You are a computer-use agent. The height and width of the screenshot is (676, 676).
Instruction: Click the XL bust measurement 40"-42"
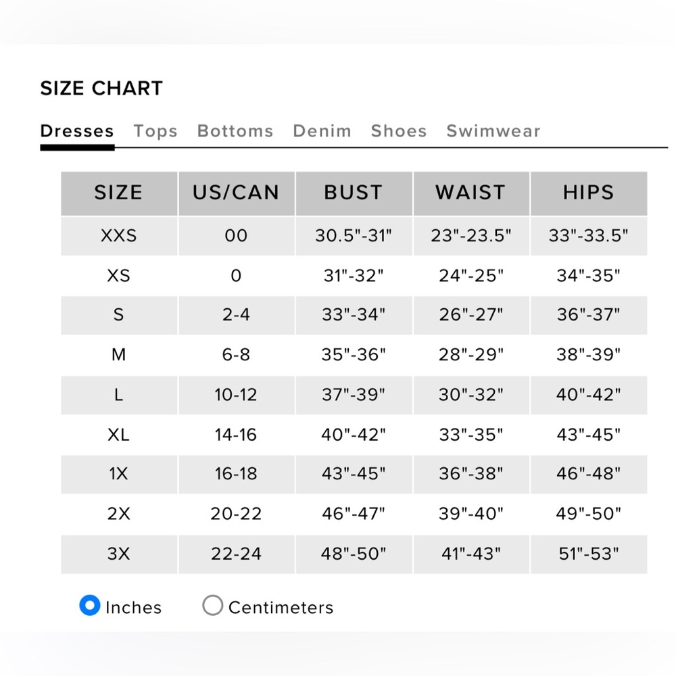[354, 435]
